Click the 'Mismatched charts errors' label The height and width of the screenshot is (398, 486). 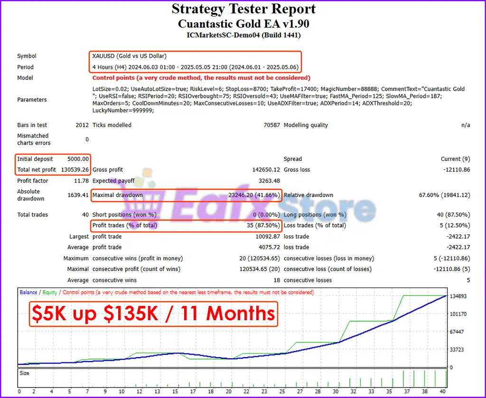pyautogui.click(x=34, y=139)
